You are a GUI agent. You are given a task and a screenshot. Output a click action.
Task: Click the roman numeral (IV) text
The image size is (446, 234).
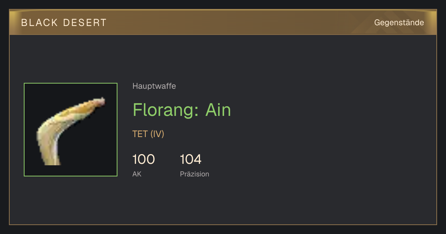point(157,134)
